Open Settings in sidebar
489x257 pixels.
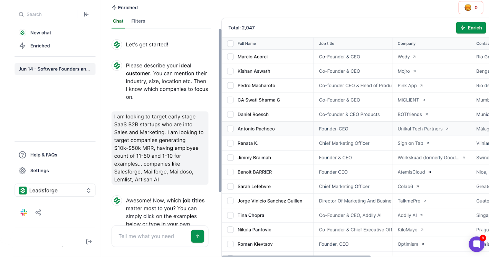click(x=40, y=171)
